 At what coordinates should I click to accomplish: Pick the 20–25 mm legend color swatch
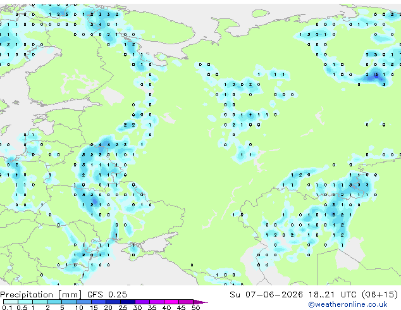tap(113, 302)
